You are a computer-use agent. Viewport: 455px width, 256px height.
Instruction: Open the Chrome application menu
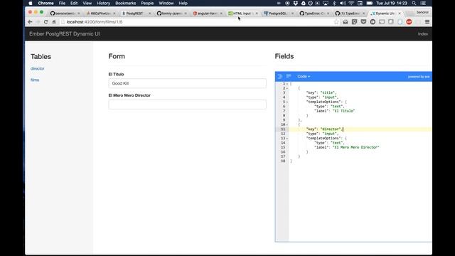coord(45,3)
